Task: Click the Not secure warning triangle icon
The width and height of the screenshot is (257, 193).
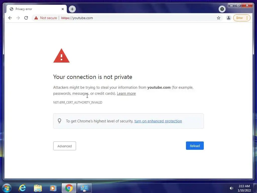Action: pos(36,18)
